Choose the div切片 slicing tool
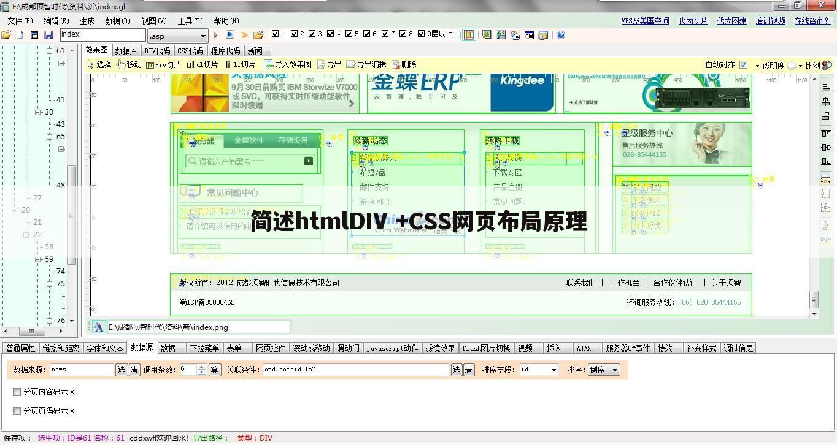The height and width of the screenshot is (445, 837). click(x=163, y=64)
